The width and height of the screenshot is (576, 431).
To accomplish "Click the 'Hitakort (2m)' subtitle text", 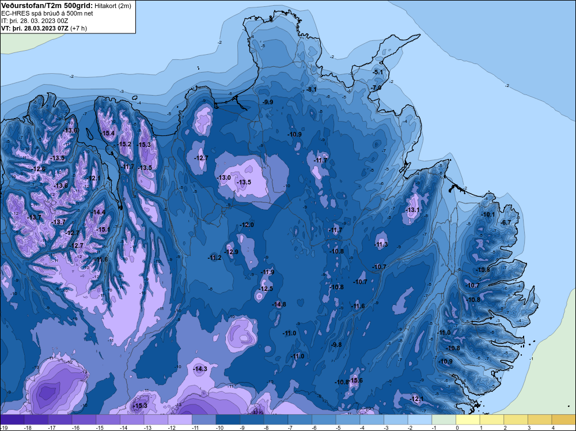I will [x=112, y=6].
